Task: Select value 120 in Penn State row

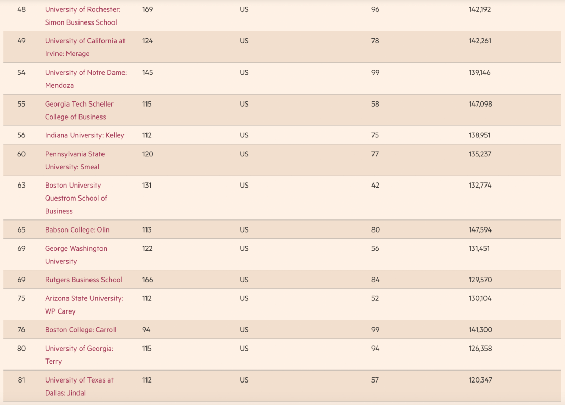Action: [x=148, y=154]
